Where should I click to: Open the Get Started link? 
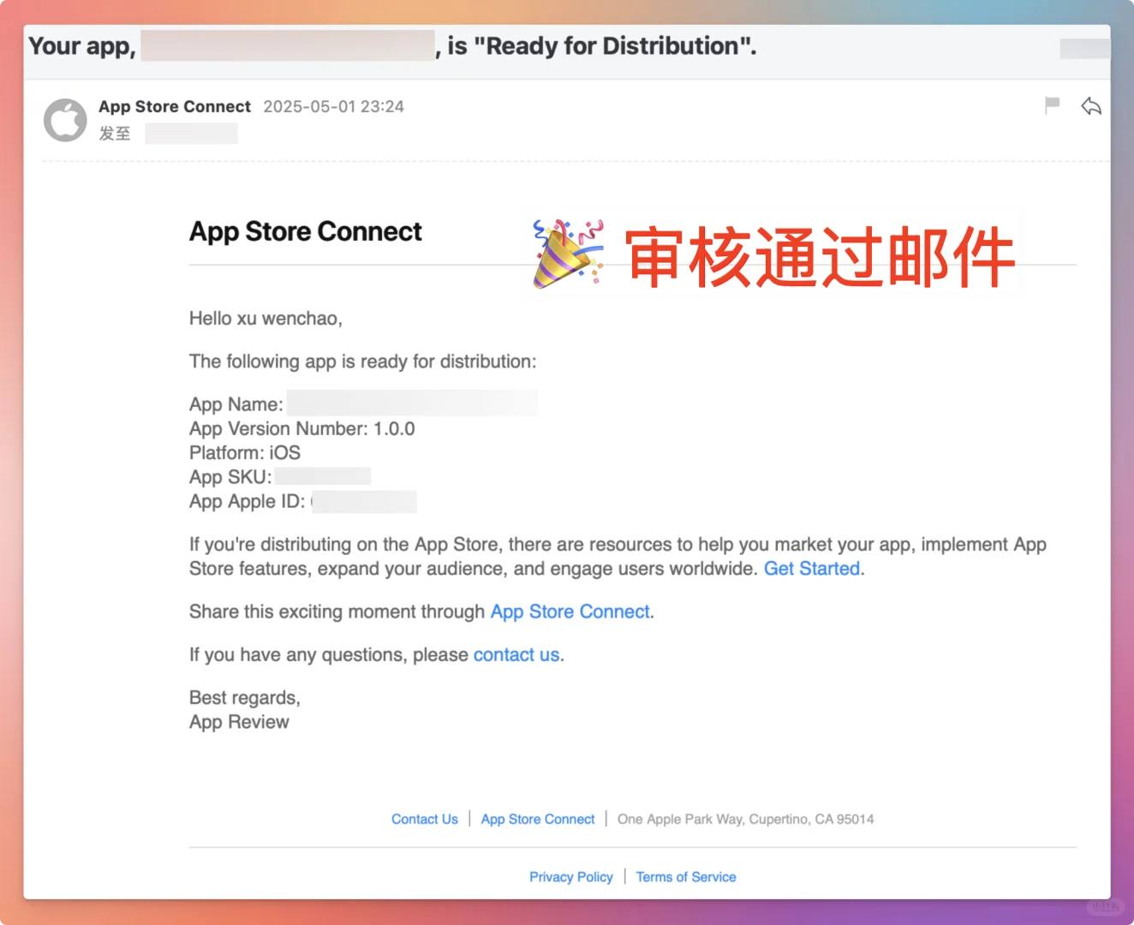click(x=811, y=568)
